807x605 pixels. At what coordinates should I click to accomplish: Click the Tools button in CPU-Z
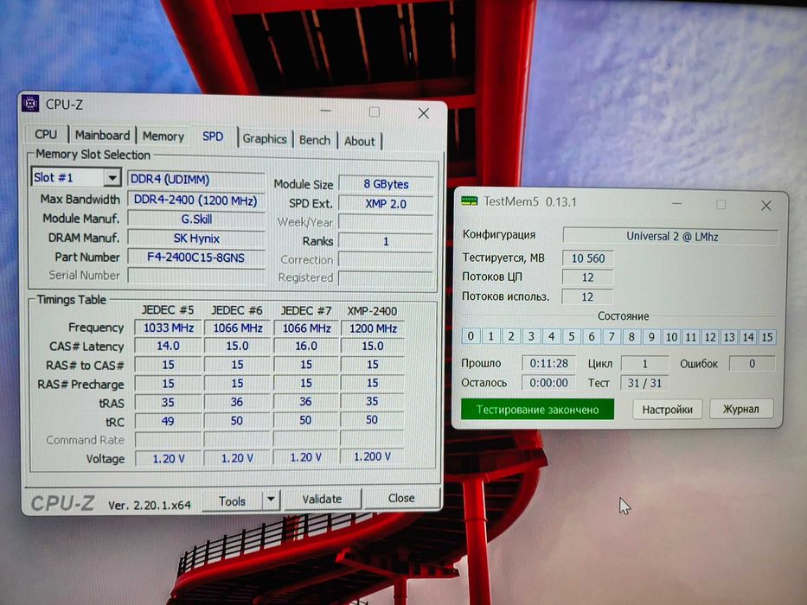[x=232, y=501]
